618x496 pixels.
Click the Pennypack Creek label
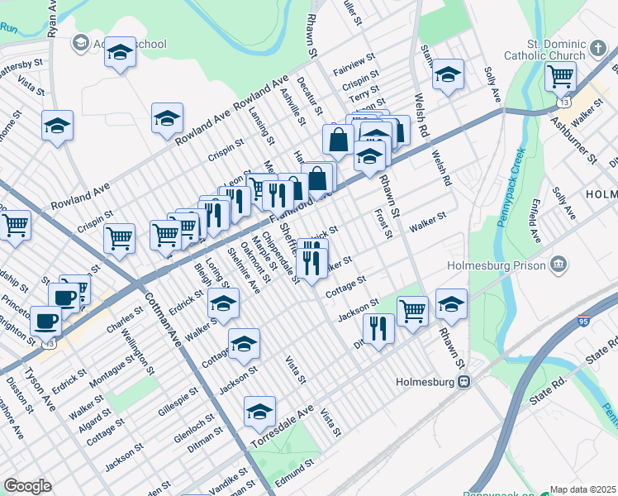[511, 188]
